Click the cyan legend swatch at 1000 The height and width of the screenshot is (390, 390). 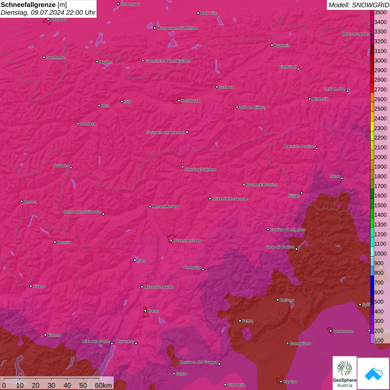(x=372, y=251)
